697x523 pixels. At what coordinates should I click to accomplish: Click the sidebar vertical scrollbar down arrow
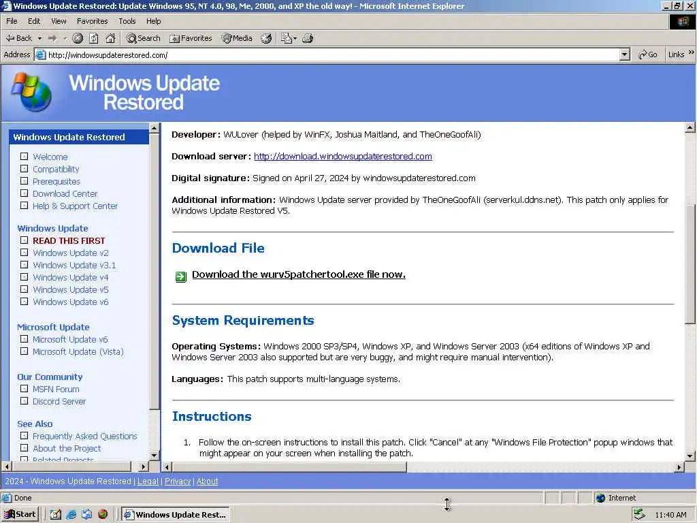tap(155, 456)
